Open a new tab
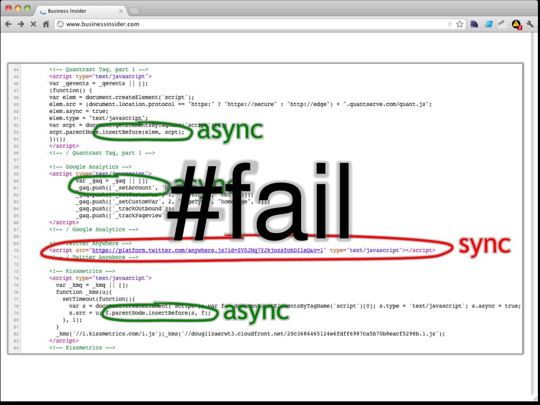This screenshot has height=405, width=540. pyautogui.click(x=134, y=12)
